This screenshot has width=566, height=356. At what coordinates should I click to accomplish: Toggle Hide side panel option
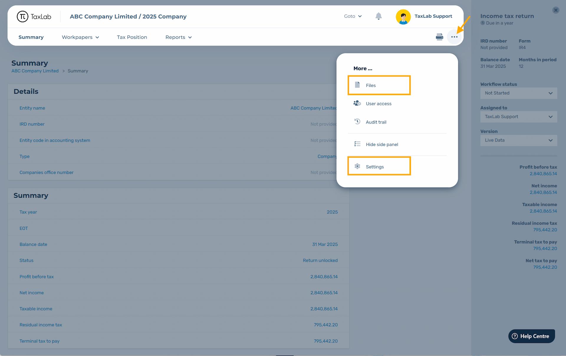pyautogui.click(x=382, y=144)
